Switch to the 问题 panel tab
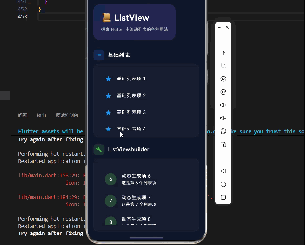The height and width of the screenshot is (245, 305). pyautogui.click(x=23, y=115)
